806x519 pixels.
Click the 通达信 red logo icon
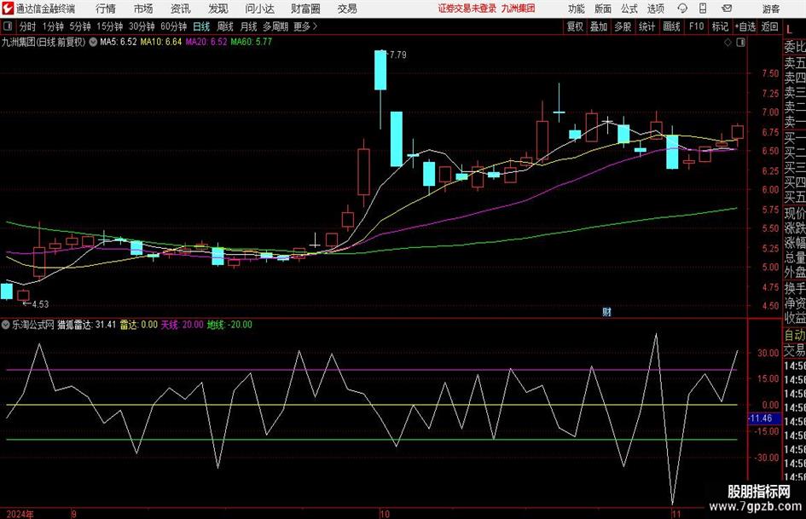click(7, 9)
